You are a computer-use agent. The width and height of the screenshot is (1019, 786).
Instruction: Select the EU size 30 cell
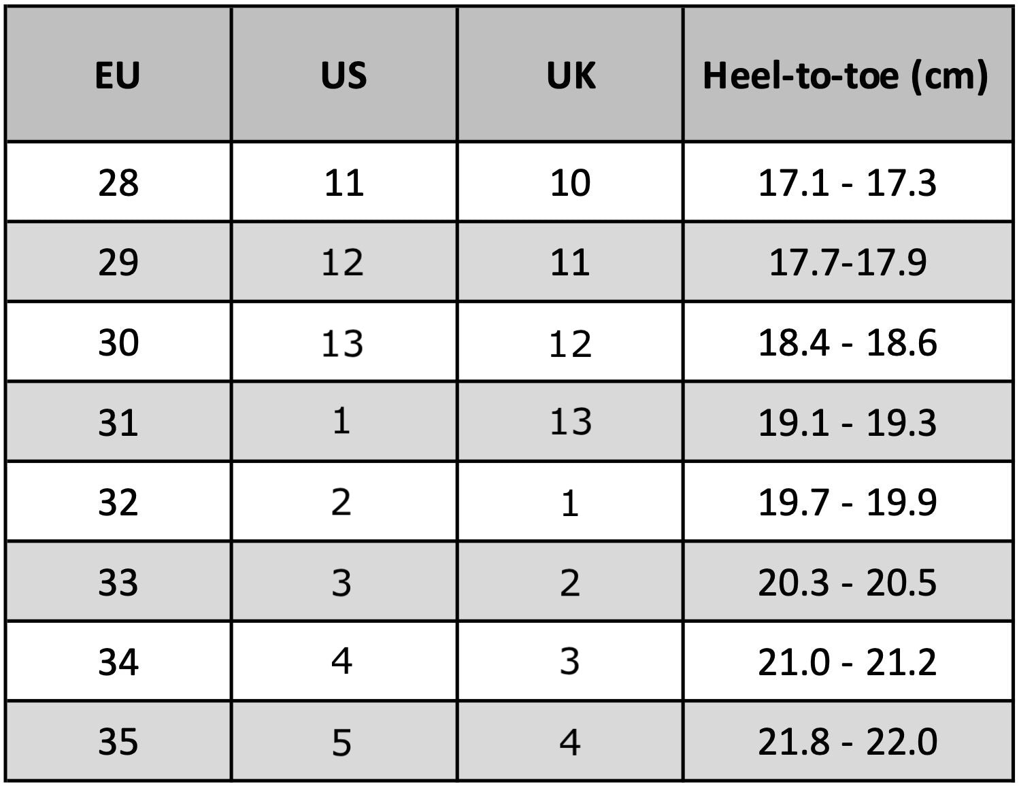pos(118,342)
